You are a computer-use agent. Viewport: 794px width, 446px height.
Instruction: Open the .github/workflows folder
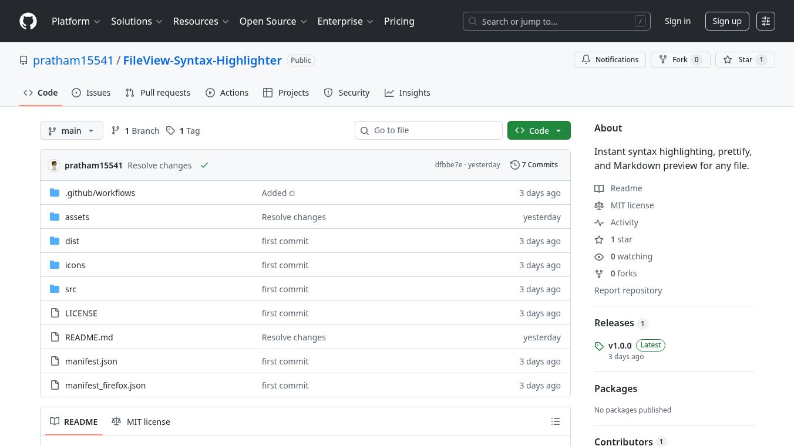pos(100,193)
